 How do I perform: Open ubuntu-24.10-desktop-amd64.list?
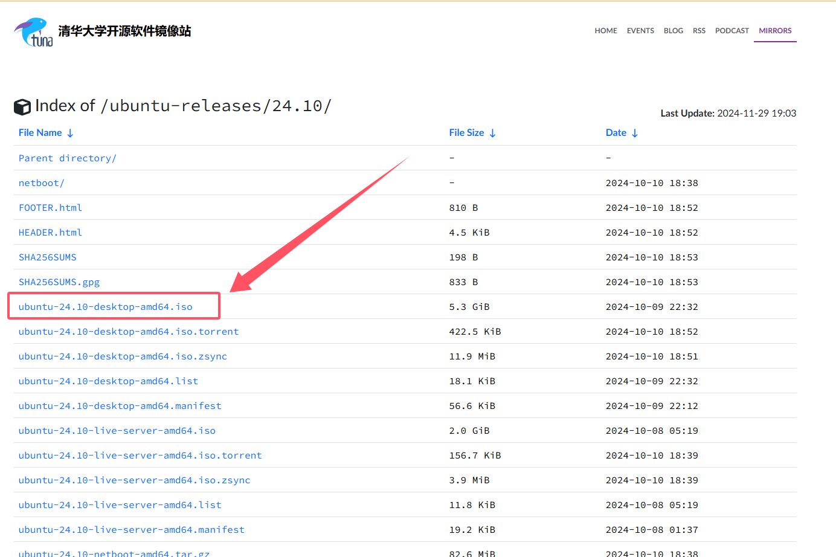(x=109, y=381)
